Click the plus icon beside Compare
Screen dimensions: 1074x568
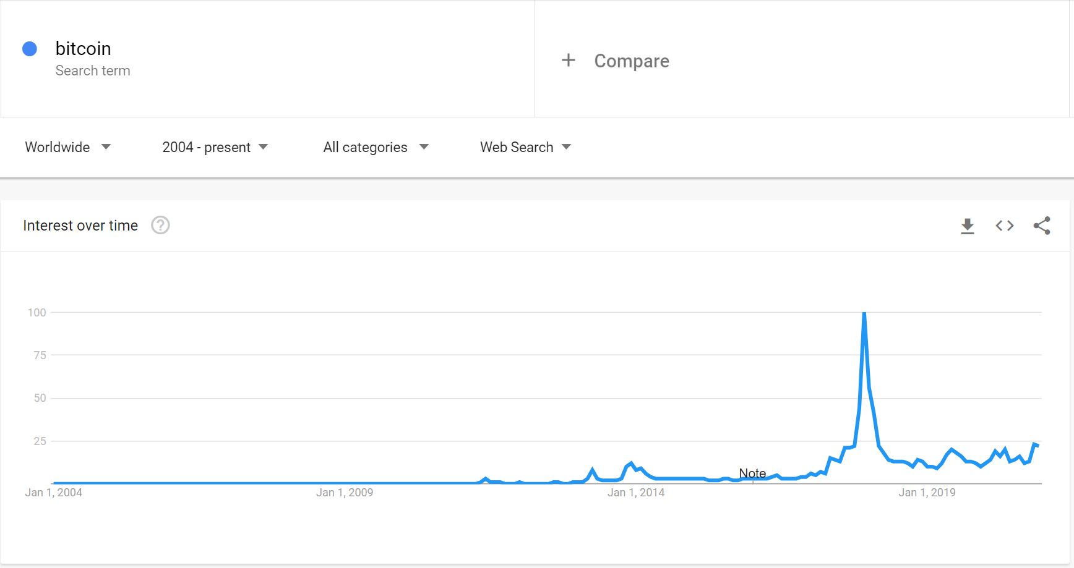pyautogui.click(x=569, y=61)
